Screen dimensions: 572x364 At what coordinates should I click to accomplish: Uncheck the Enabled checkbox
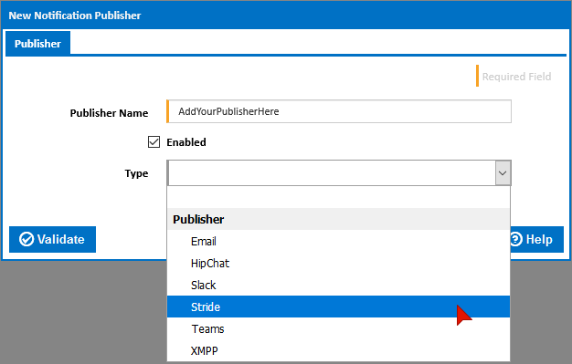point(154,142)
